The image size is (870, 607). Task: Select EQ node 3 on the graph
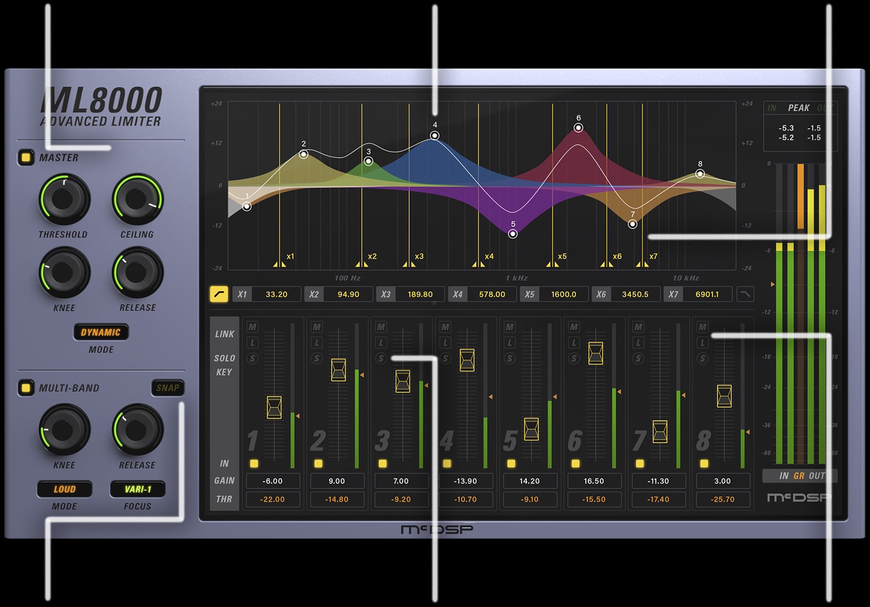click(x=369, y=161)
